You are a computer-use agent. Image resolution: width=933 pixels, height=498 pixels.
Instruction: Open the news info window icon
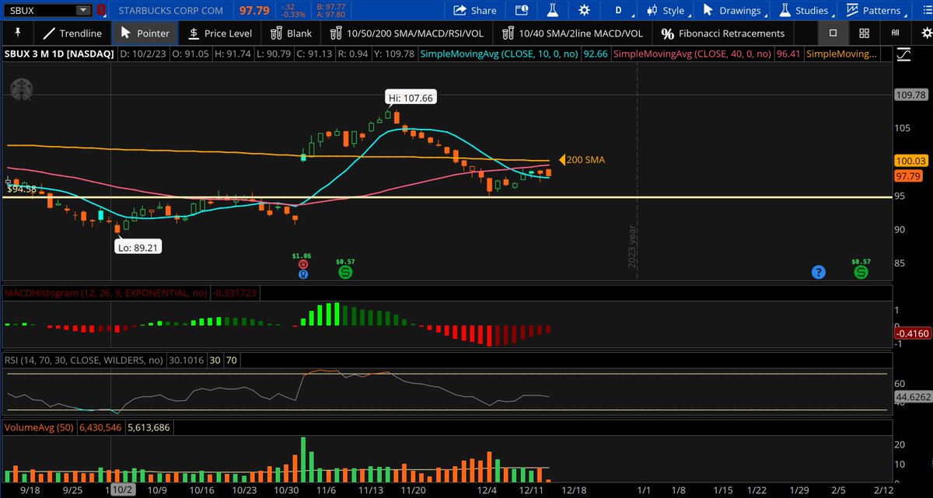click(x=522, y=11)
